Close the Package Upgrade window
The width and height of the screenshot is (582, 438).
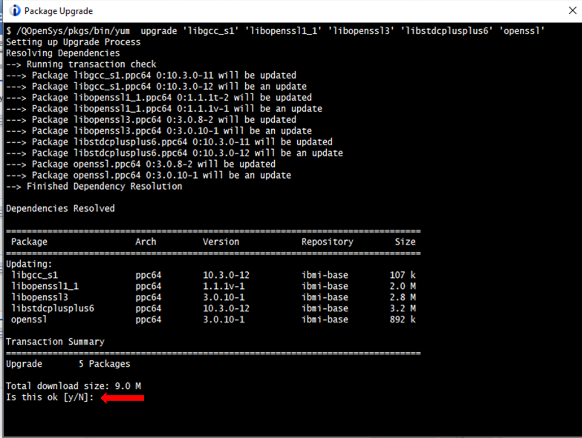coord(572,10)
